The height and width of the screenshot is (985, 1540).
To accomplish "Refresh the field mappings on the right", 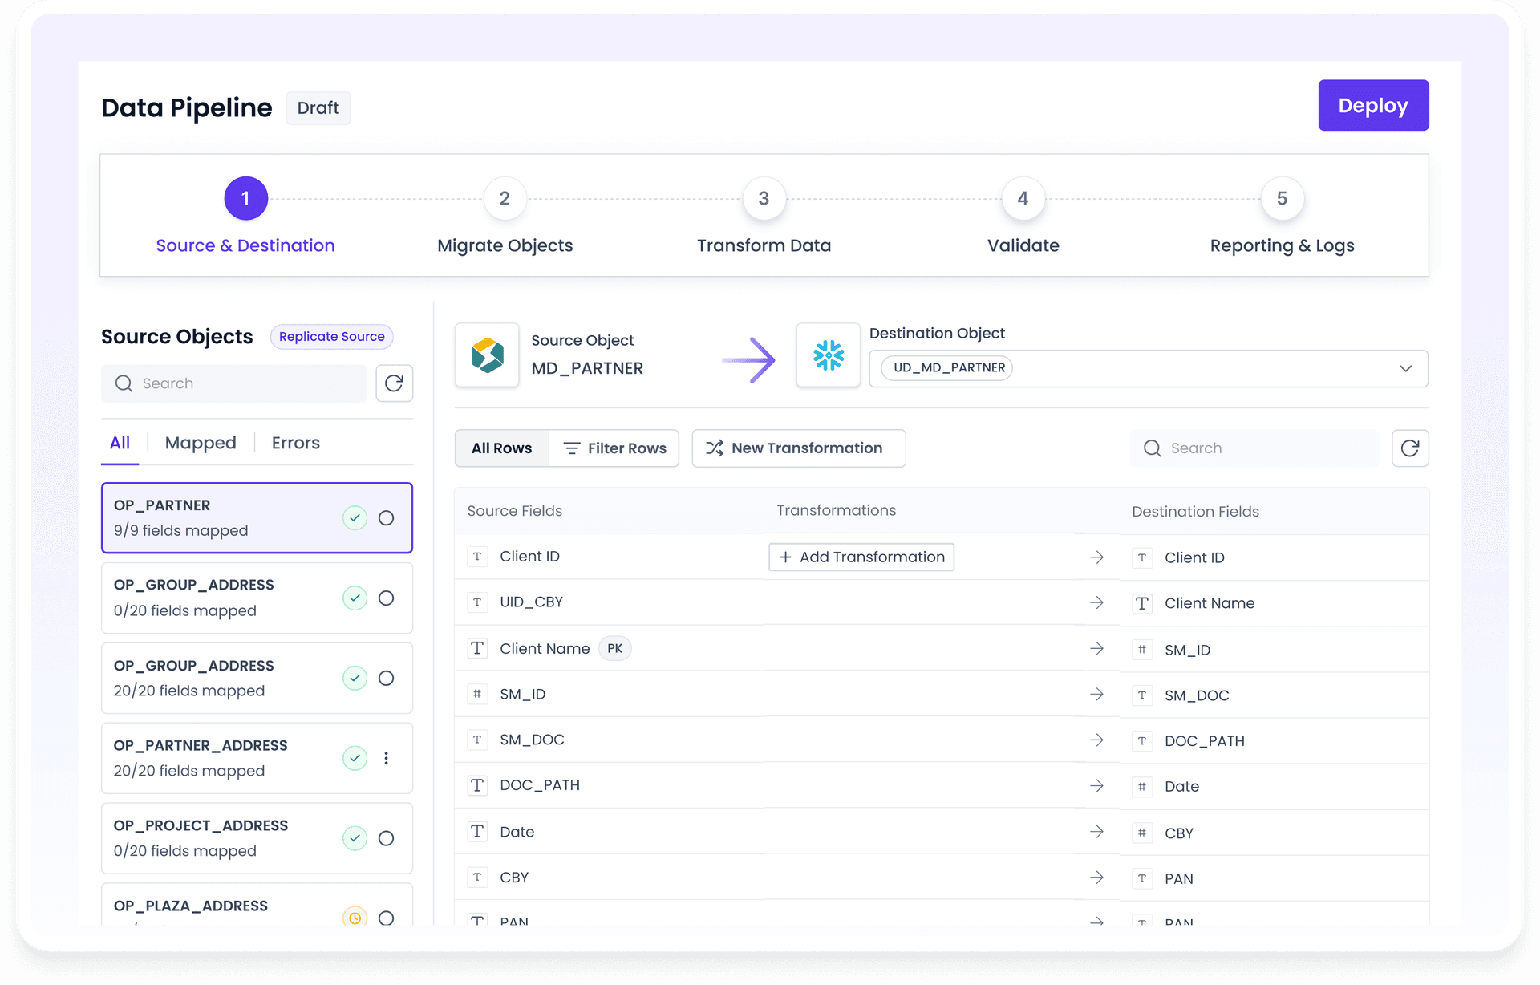I will point(1410,448).
